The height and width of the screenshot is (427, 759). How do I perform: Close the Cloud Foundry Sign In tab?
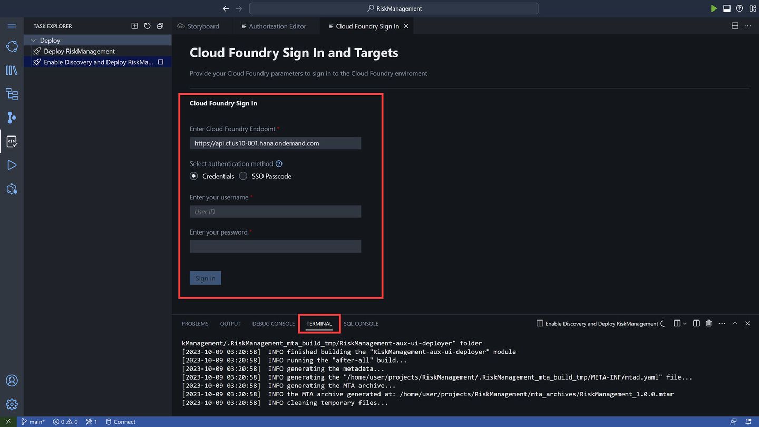pyautogui.click(x=406, y=26)
